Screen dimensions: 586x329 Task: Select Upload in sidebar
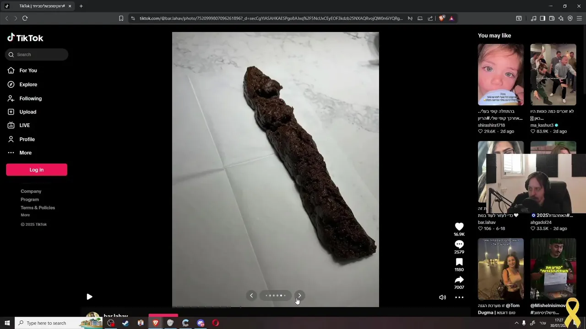coord(27,112)
